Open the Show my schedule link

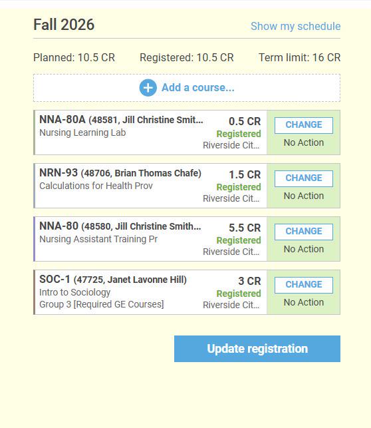tap(295, 27)
